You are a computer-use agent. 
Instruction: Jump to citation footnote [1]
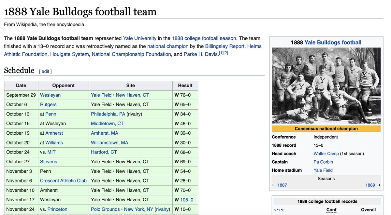(221, 53)
